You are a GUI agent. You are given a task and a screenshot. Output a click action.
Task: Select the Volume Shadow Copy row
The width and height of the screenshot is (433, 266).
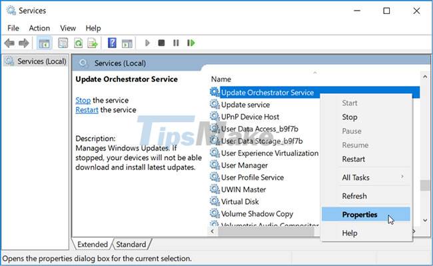pos(264,214)
